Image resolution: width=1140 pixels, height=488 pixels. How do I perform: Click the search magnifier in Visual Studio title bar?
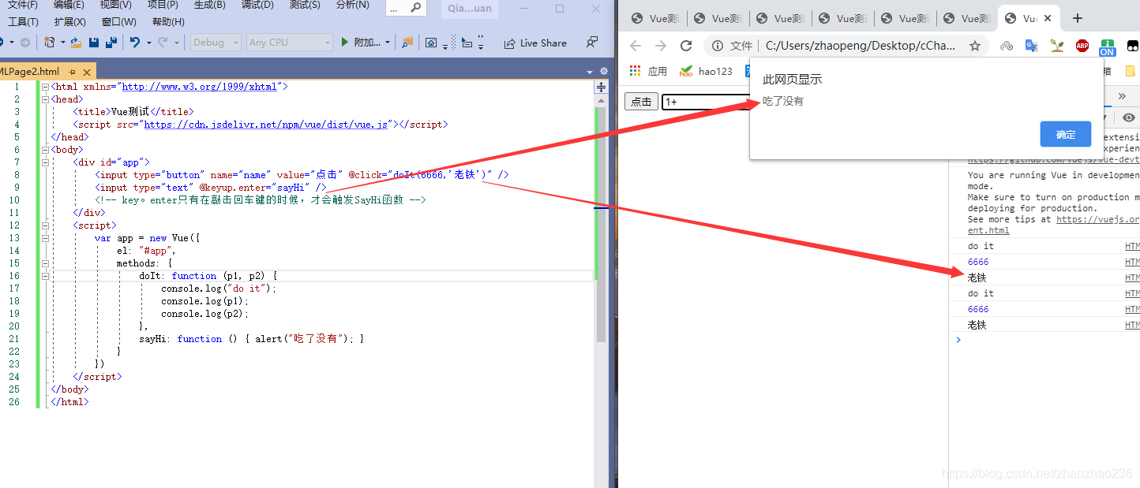pos(415,9)
